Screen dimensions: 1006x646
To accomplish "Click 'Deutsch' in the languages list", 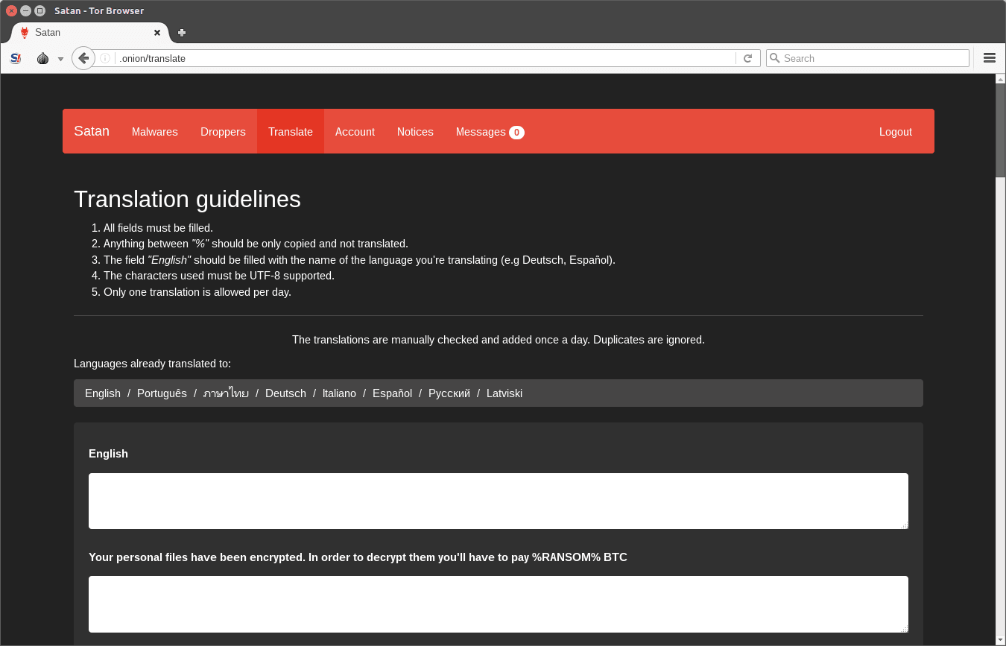I will [x=285, y=393].
